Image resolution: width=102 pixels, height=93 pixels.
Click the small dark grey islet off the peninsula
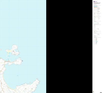[22, 61]
